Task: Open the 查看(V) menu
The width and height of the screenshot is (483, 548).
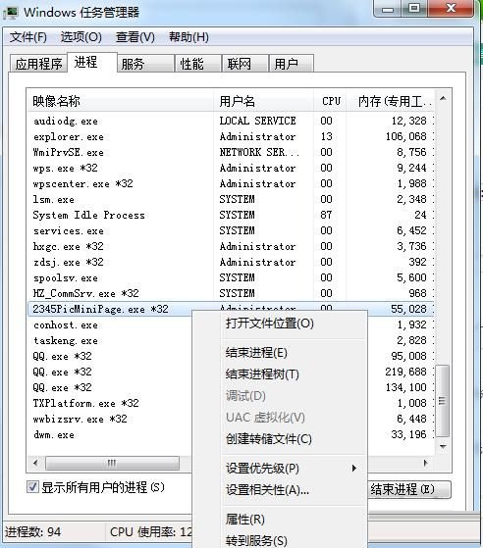Action: (135, 36)
